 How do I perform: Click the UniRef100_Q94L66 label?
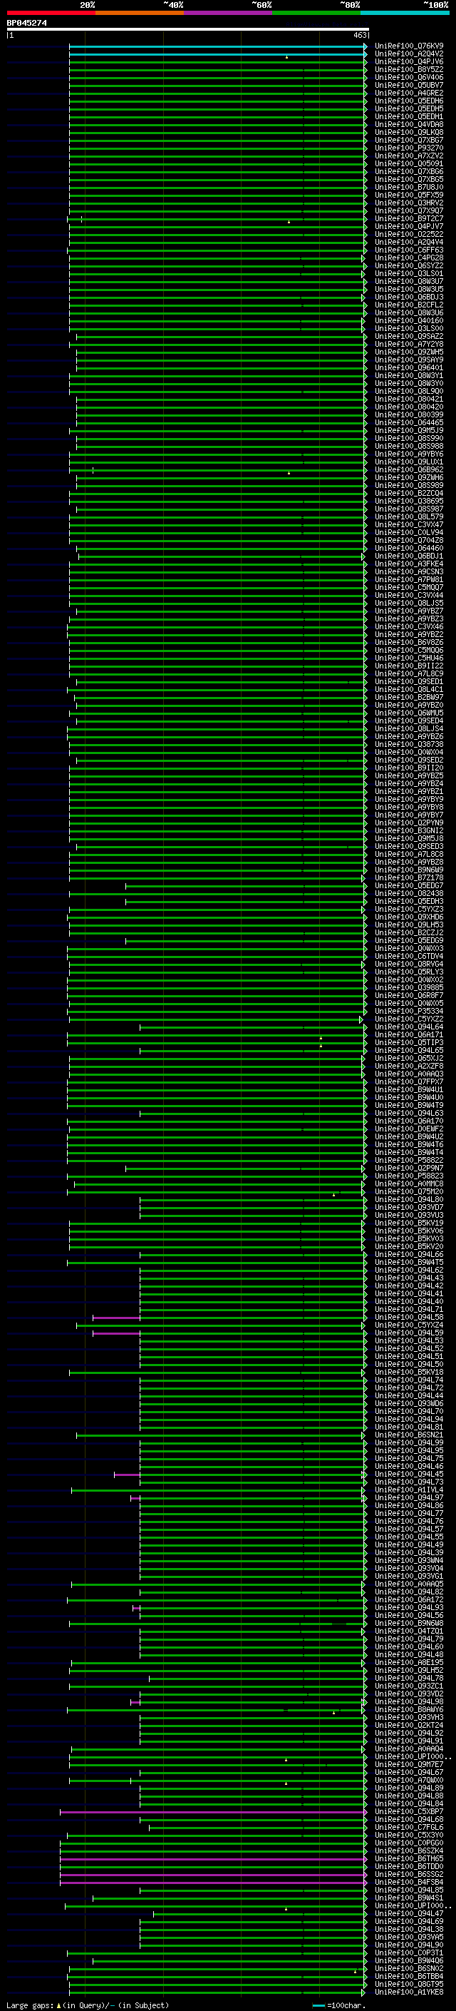(x=409, y=1255)
